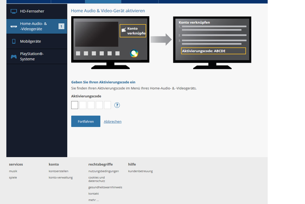The image size is (305, 204).
Task: Click the last Aktivierungscode character box
Action: coord(107,105)
